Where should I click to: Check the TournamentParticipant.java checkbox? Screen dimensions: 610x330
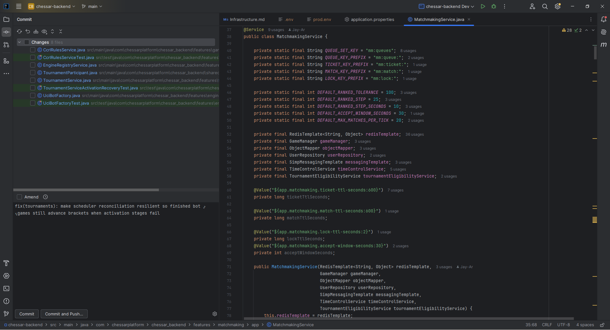[x=33, y=73]
